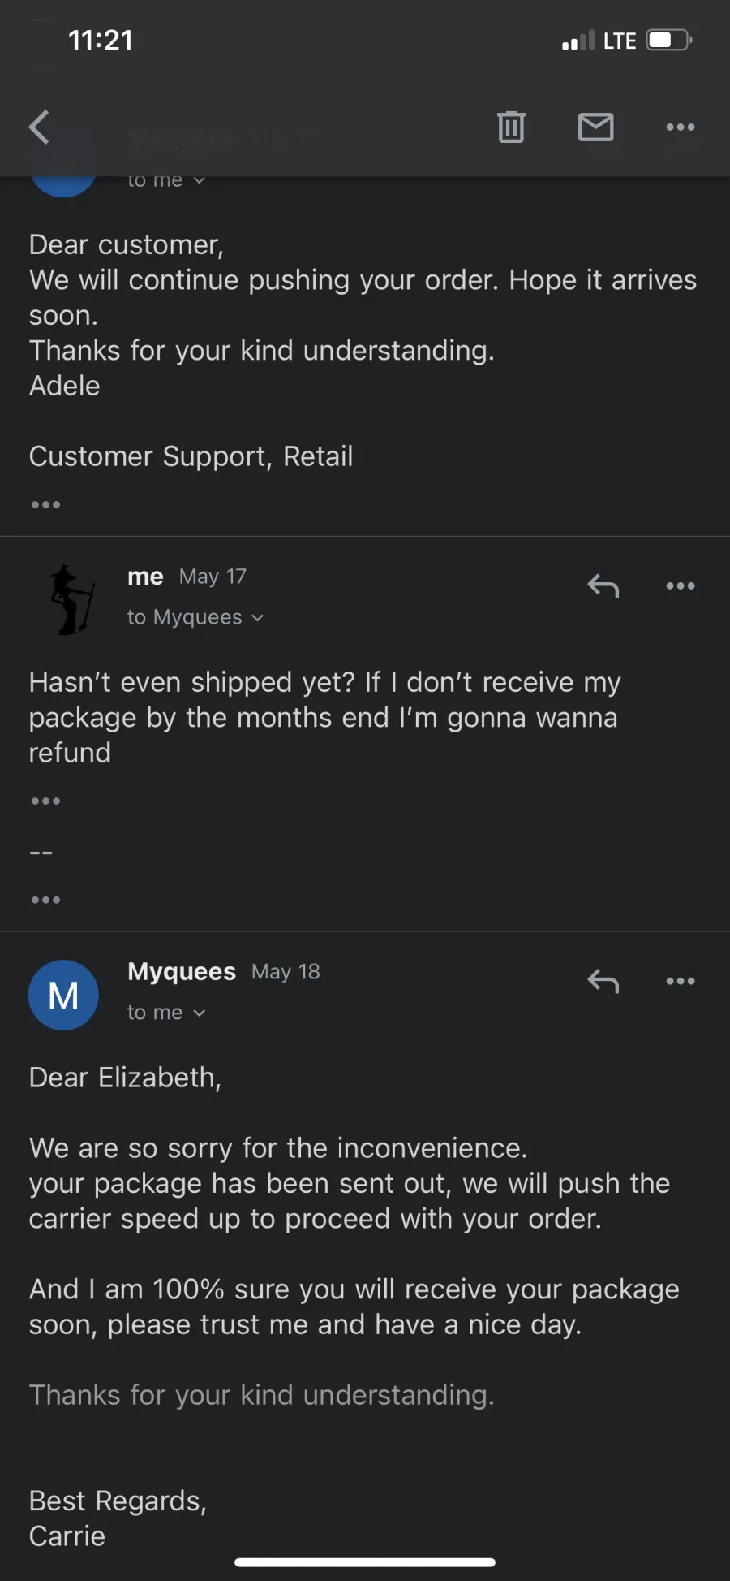Viewport: 730px width, 1581px height.
Task: Tap the battery indicator in status bar
Action: [x=669, y=40]
